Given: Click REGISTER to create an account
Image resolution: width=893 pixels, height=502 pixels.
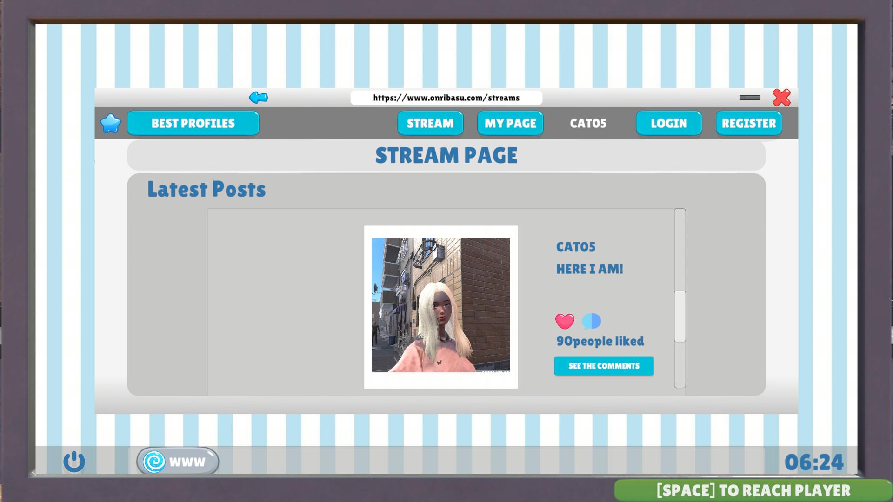Looking at the screenshot, I should 748,123.
